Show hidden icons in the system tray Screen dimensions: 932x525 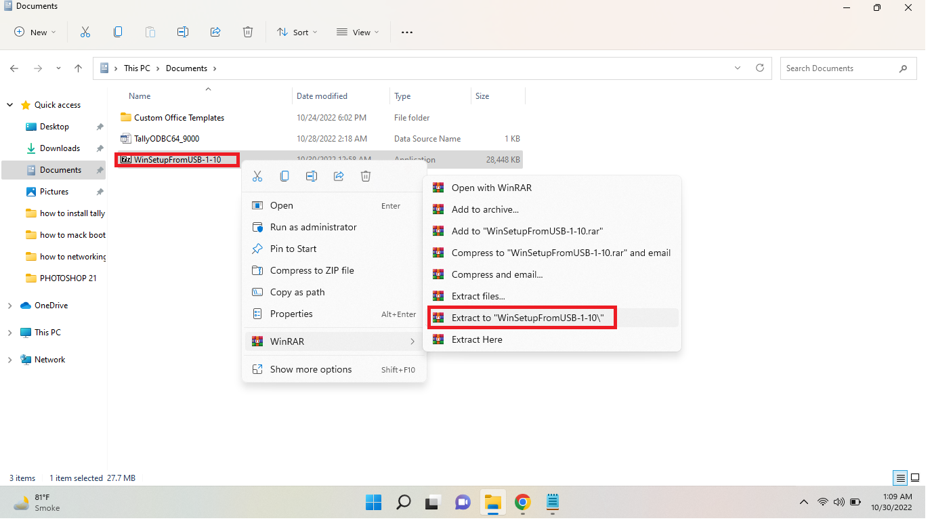tap(804, 503)
